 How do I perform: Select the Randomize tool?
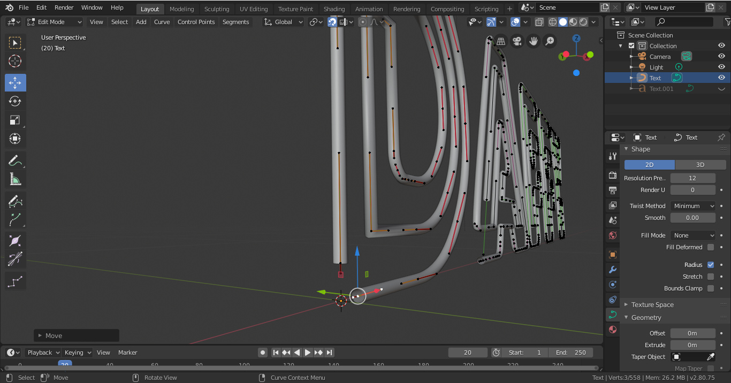(x=15, y=281)
